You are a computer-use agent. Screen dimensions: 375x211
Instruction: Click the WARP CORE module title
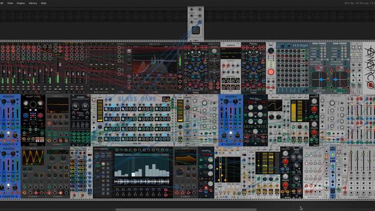33,97
